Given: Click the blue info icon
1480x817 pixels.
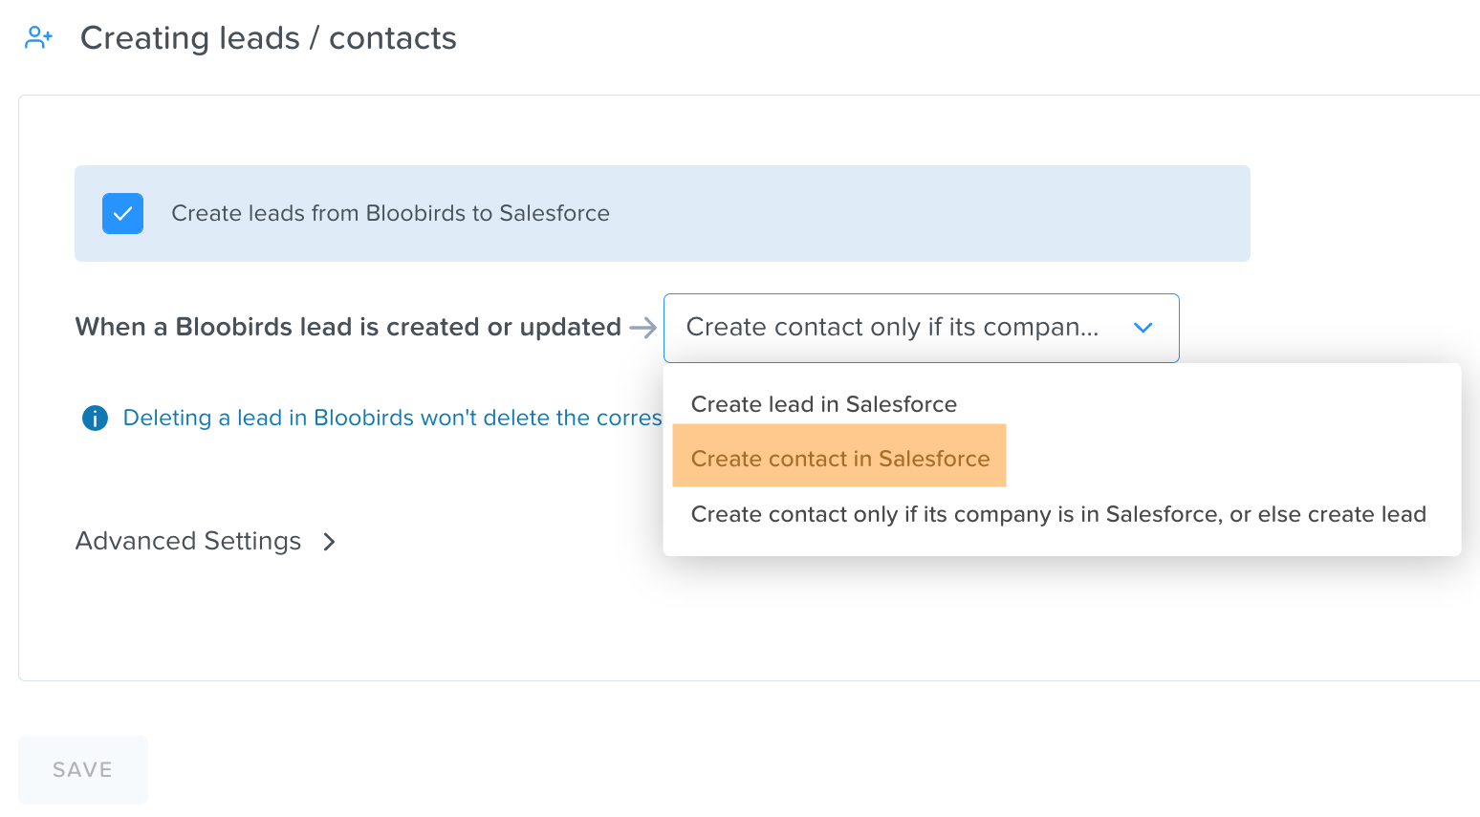Looking at the screenshot, I should 95,419.
